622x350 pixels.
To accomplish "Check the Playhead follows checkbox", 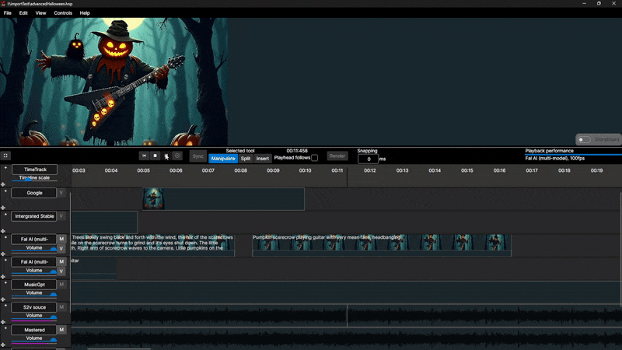I will pyautogui.click(x=314, y=158).
